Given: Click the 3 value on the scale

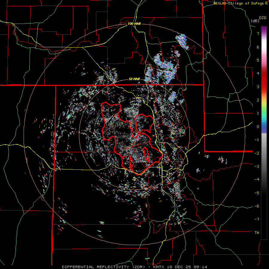Looking at the screenshot, I should [x=258, y=87].
